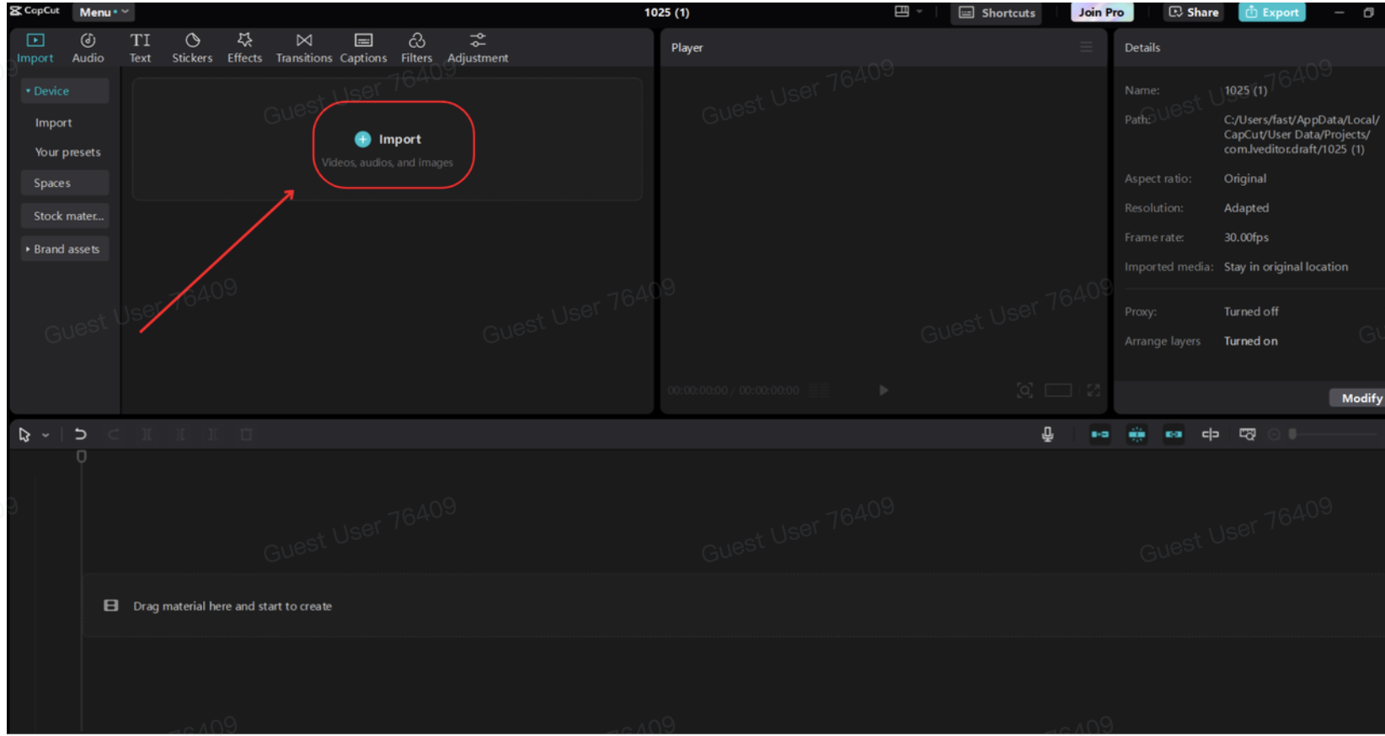Open the selection tool mode dropdown arrow

coord(45,435)
